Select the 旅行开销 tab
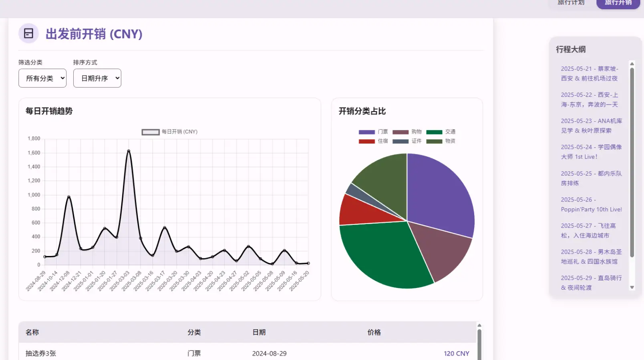 click(x=618, y=3)
